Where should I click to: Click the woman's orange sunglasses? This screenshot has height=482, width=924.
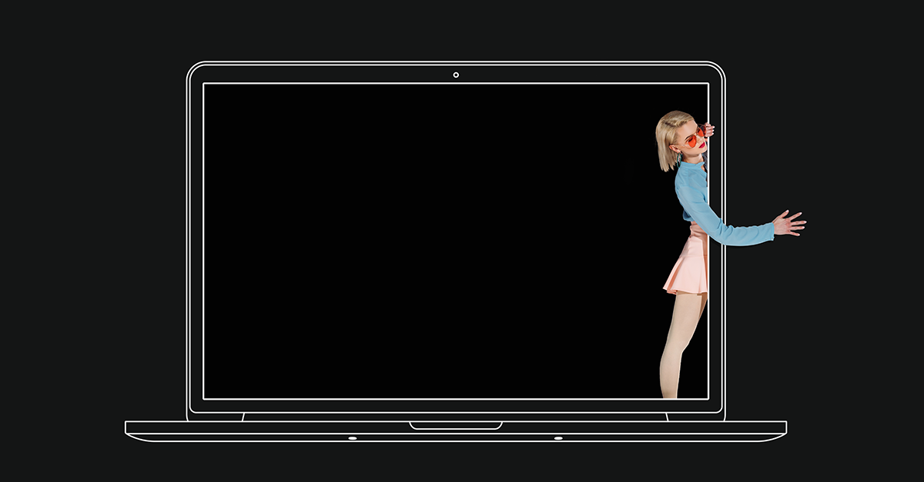(x=694, y=141)
